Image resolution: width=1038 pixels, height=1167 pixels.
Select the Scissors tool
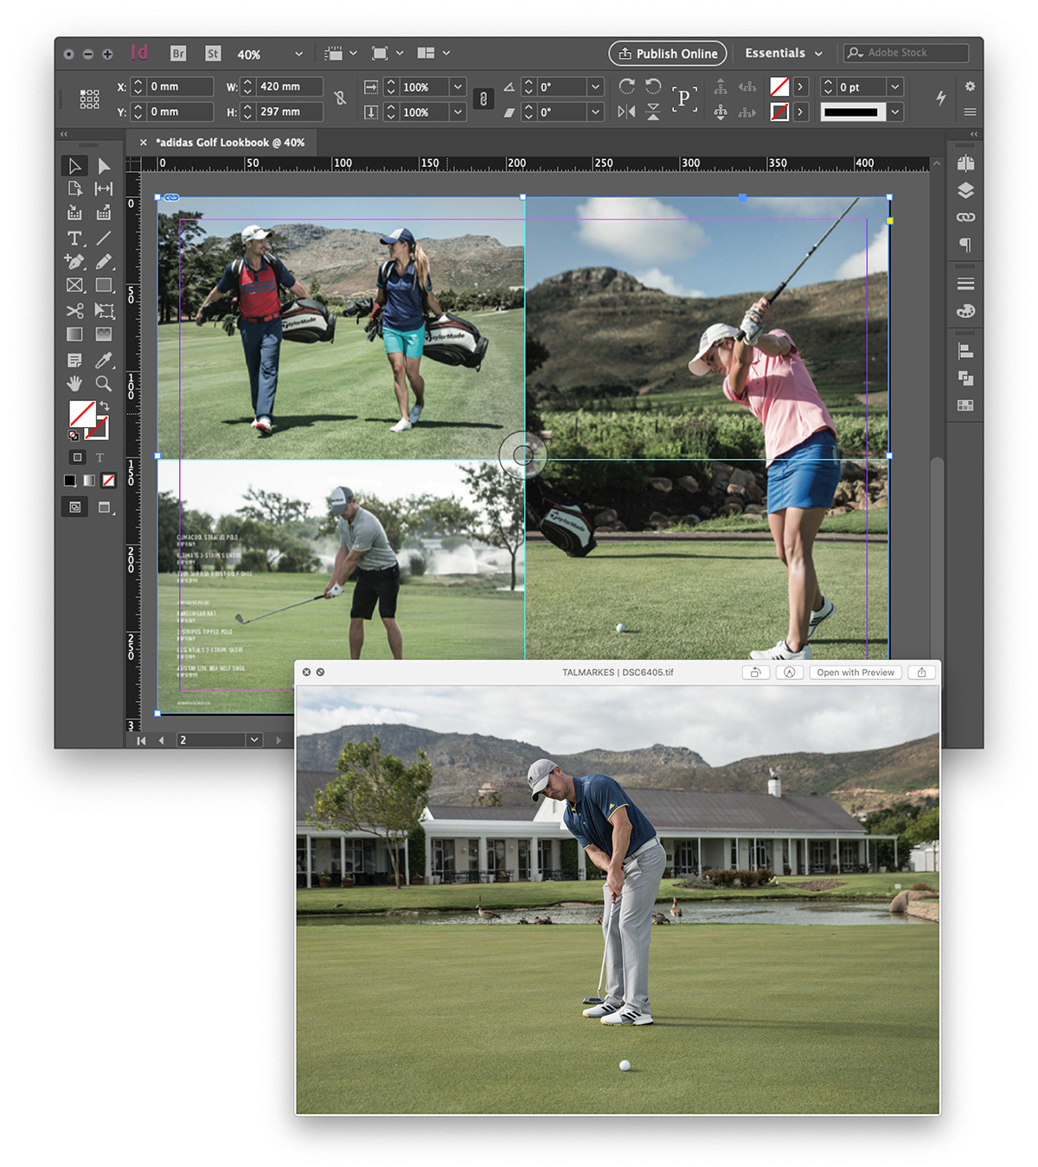pos(75,310)
